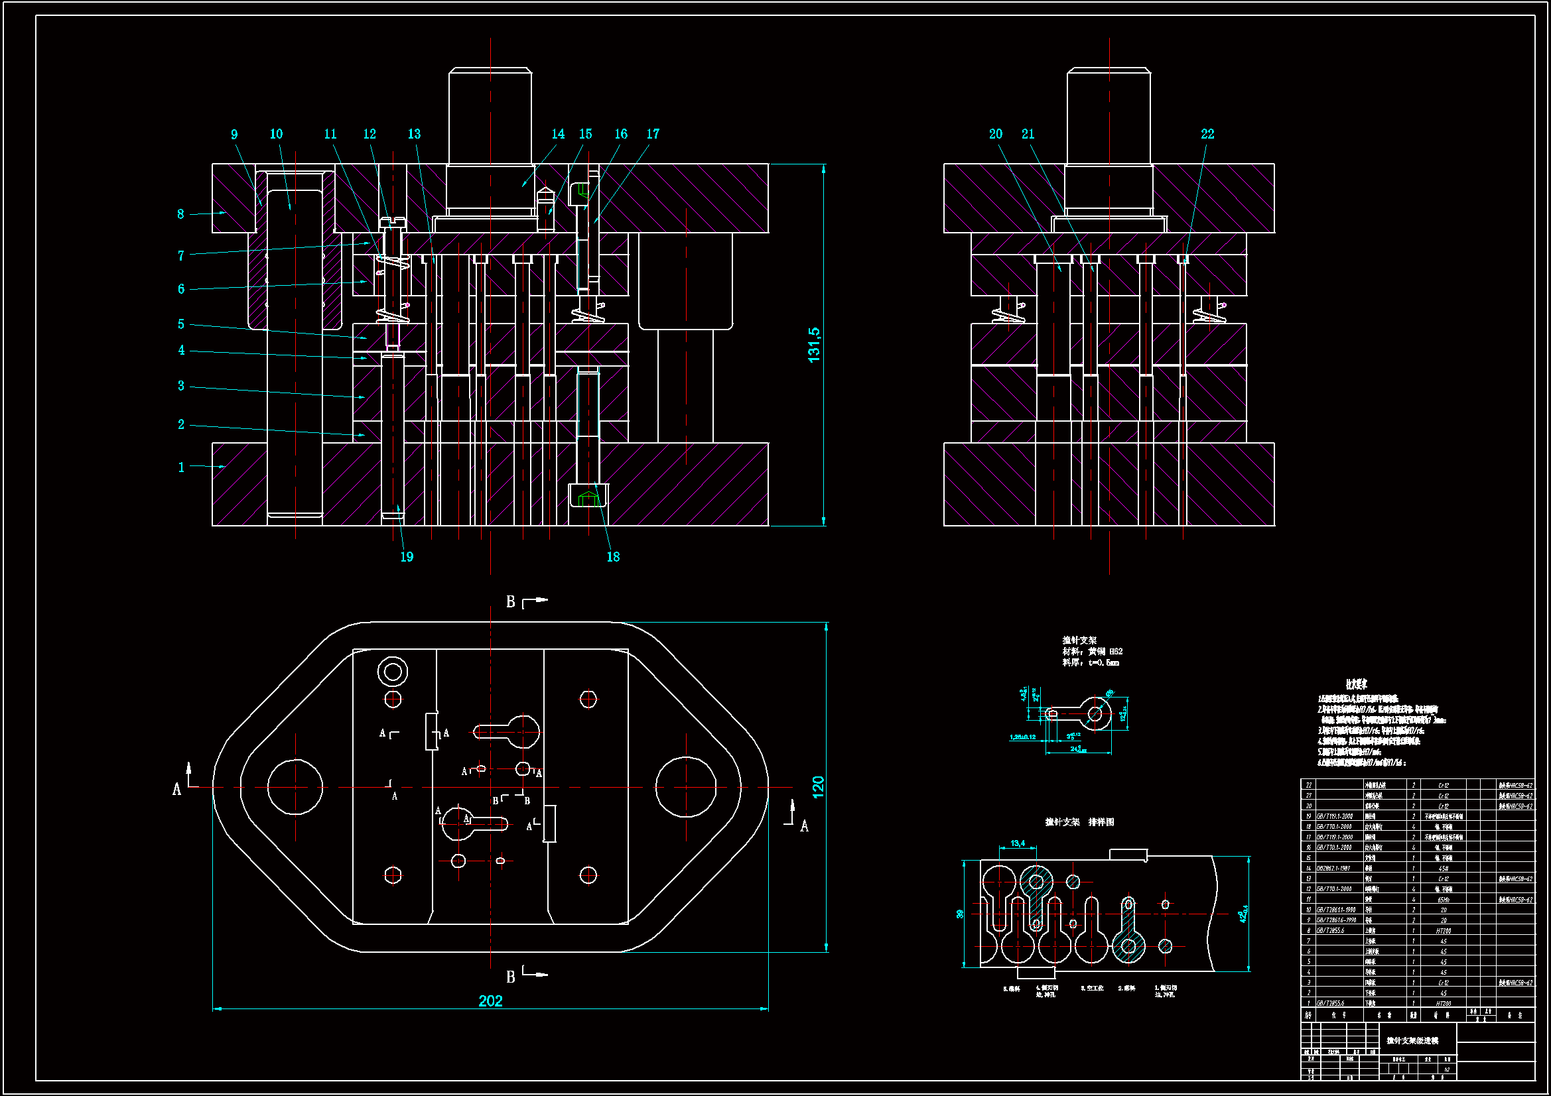The width and height of the screenshot is (1551, 1096).
Task: Click the top B section arrow label
Action: tap(511, 601)
